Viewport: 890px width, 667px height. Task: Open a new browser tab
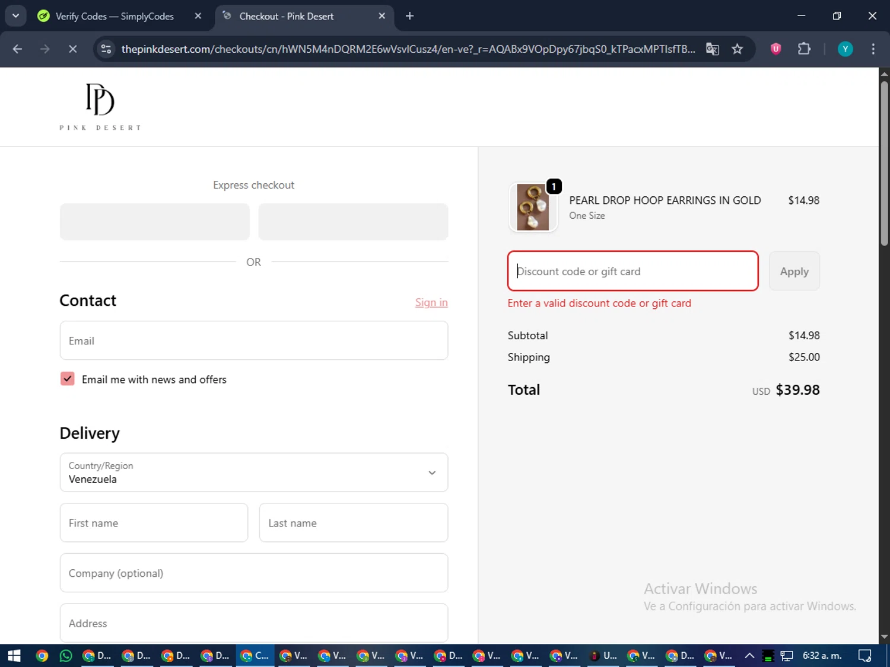[409, 16]
